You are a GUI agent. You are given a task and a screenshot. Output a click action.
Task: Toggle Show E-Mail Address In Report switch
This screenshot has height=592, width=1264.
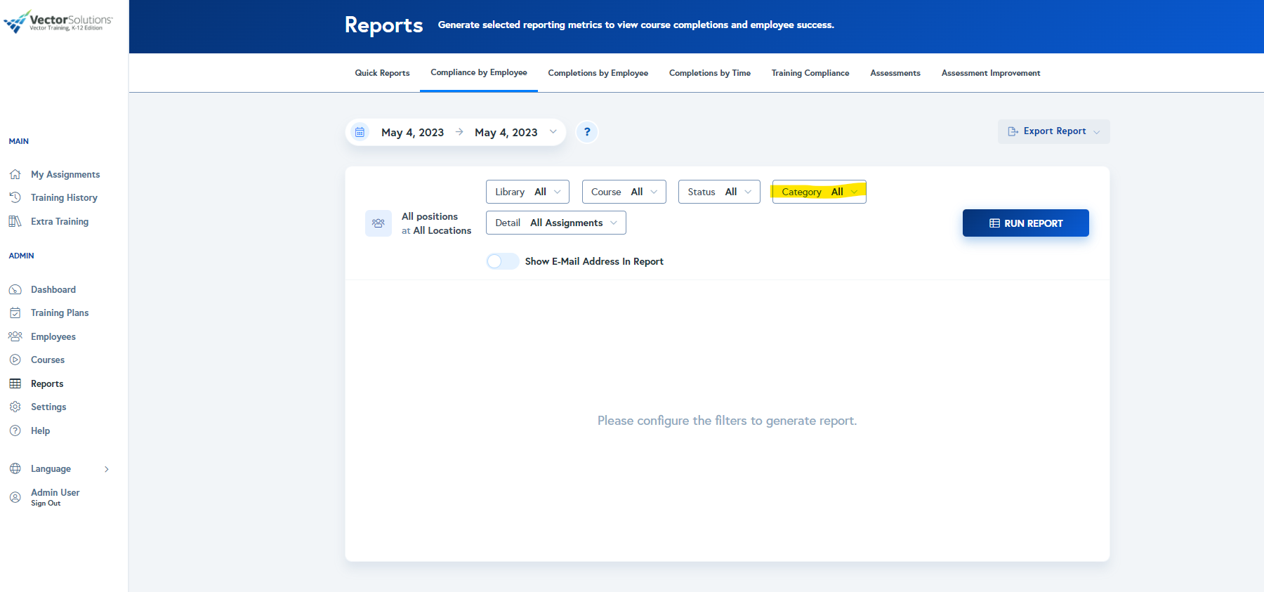pyautogui.click(x=502, y=261)
